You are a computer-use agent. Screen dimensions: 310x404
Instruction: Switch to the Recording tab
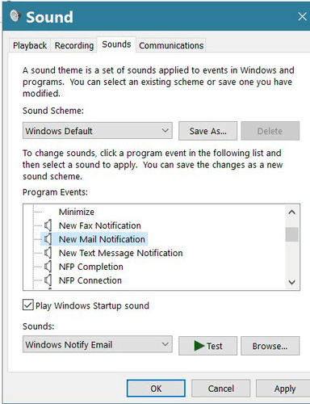coord(74,45)
